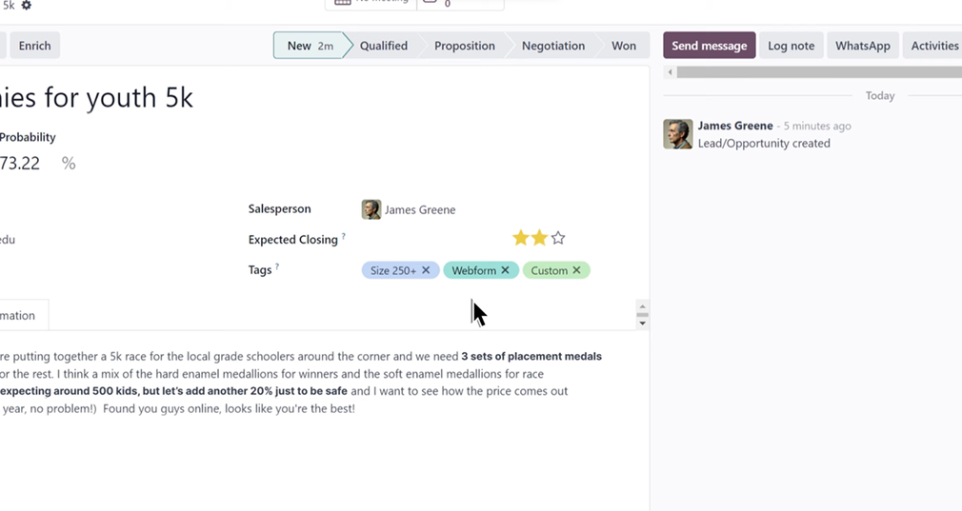Remove the Custom tag

576,270
